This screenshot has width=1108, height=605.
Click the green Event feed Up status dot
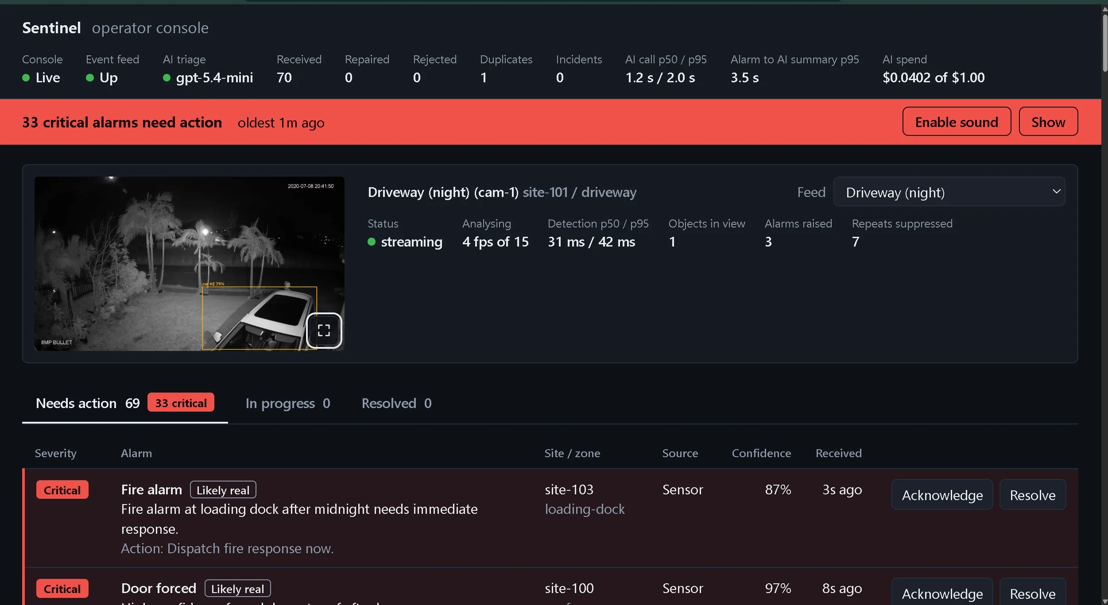click(90, 78)
